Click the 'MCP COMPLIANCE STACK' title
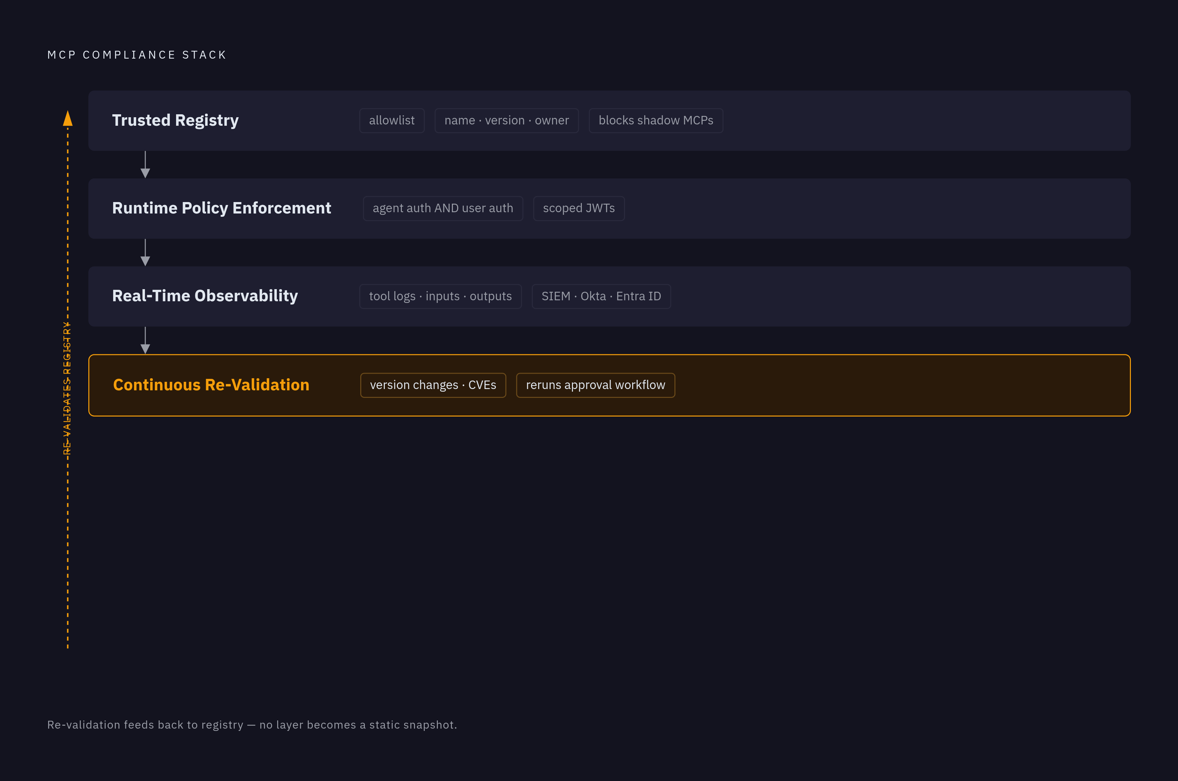The width and height of the screenshot is (1178, 781). pyautogui.click(x=137, y=55)
